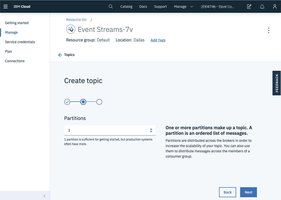Click the Create topic heading
Image resolution: width=281 pixels, height=200 pixels.
click(83, 81)
